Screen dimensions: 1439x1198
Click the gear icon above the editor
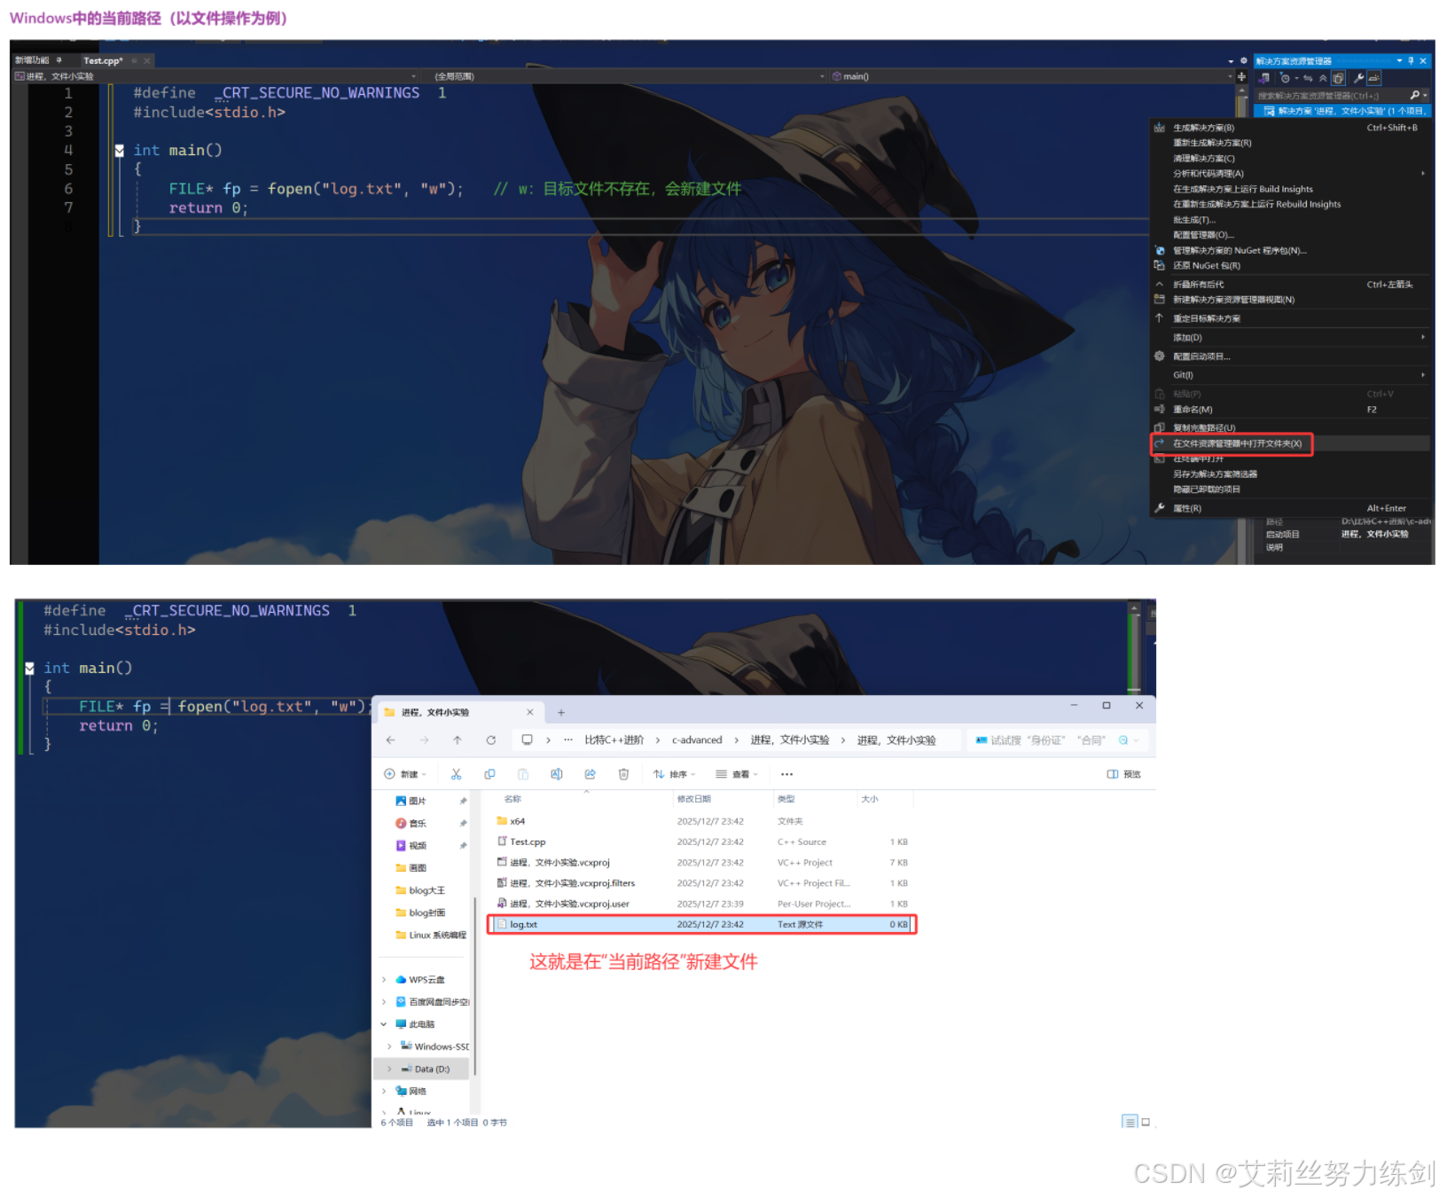(1243, 60)
